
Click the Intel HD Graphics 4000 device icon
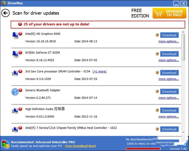(x=15, y=35)
